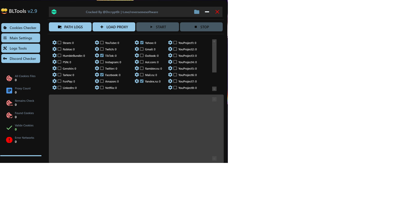Enable the Instagram checkbox
The height and width of the screenshot is (222, 395).
tap(102, 62)
